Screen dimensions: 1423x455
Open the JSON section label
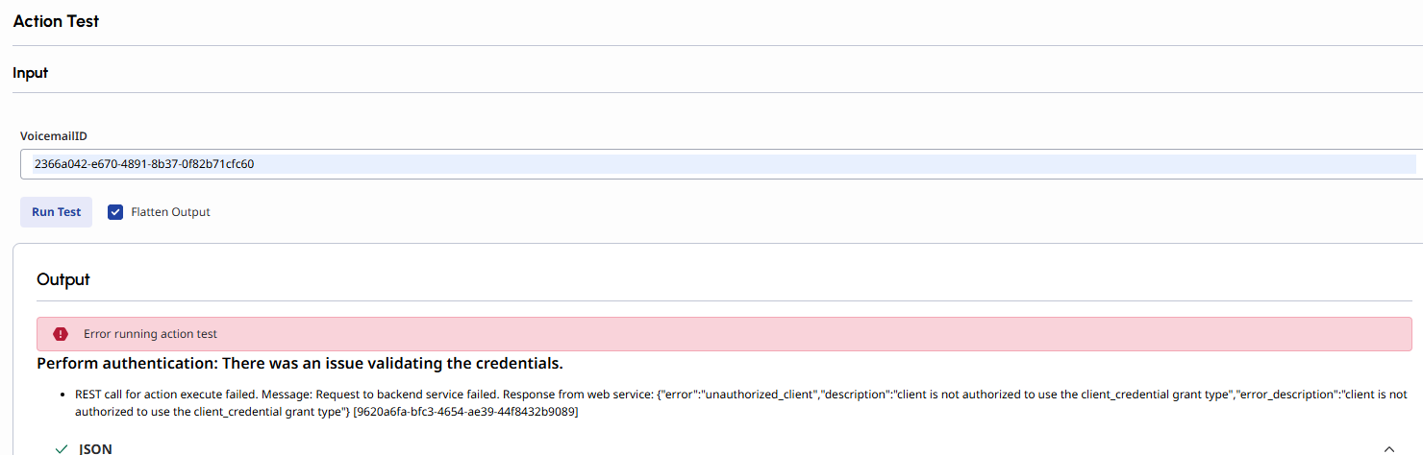coord(95,448)
